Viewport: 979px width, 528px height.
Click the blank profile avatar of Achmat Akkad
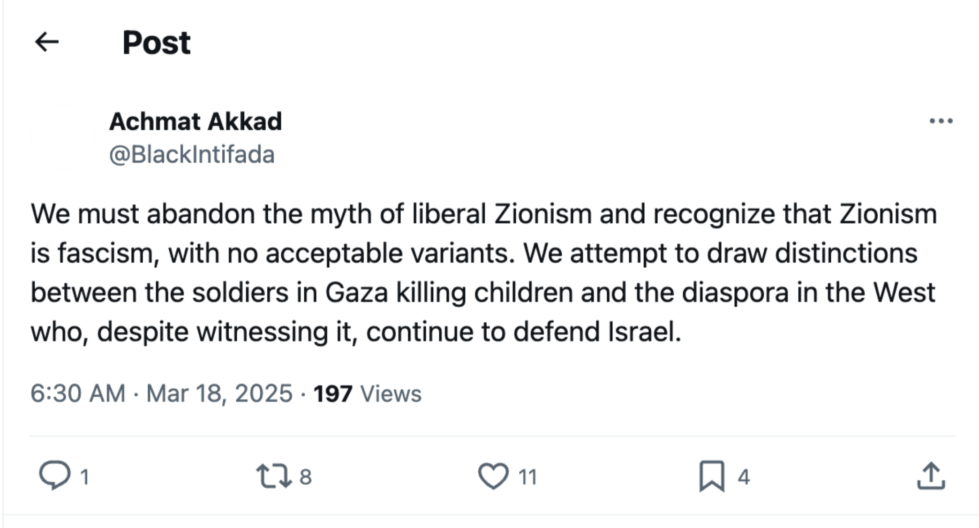tap(63, 137)
